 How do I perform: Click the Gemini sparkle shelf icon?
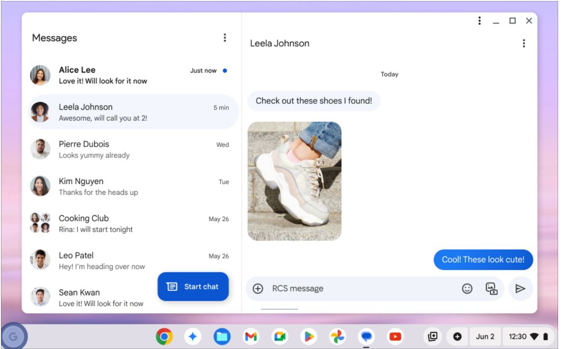point(193,336)
